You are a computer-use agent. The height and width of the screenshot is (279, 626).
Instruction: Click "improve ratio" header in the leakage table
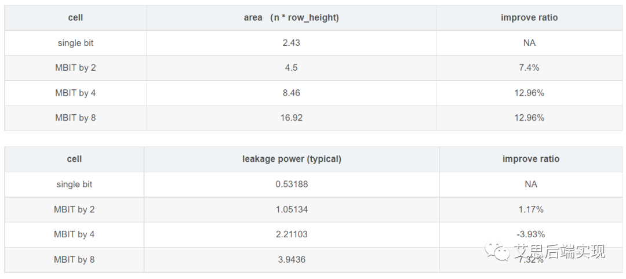pos(531,159)
